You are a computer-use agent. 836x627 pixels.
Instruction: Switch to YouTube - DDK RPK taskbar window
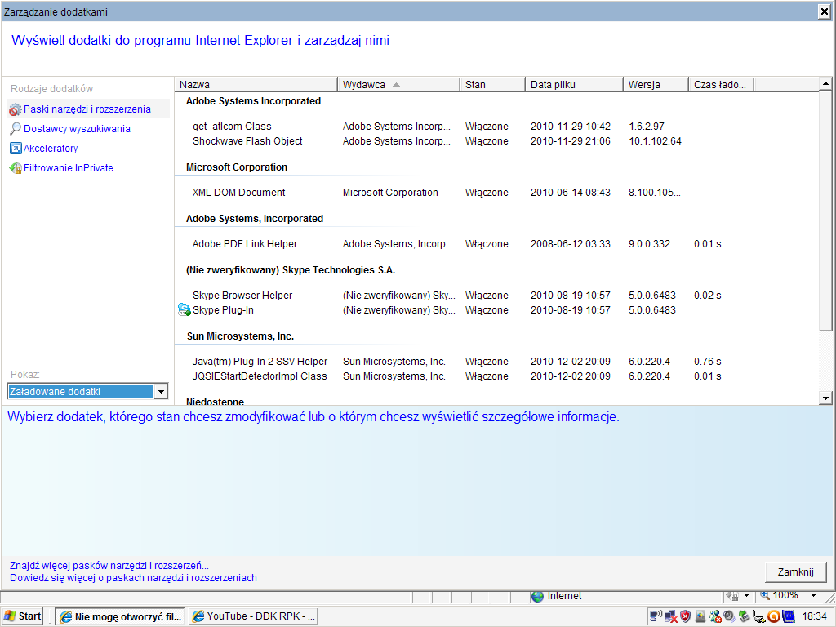253,617
